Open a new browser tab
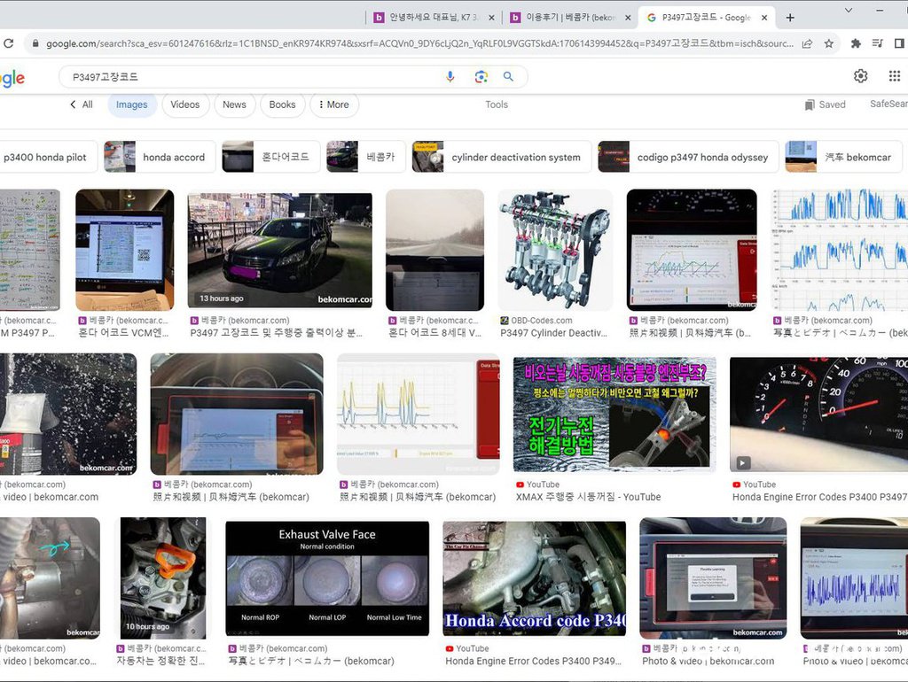This screenshot has width=908, height=682. coord(790,18)
